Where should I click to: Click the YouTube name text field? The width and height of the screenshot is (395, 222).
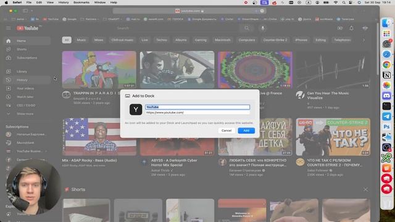click(x=197, y=107)
